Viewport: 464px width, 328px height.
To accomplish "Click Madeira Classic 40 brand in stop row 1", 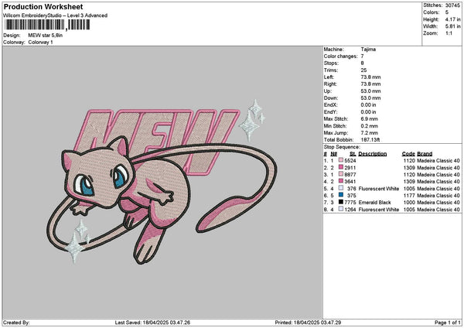I will [438, 161].
